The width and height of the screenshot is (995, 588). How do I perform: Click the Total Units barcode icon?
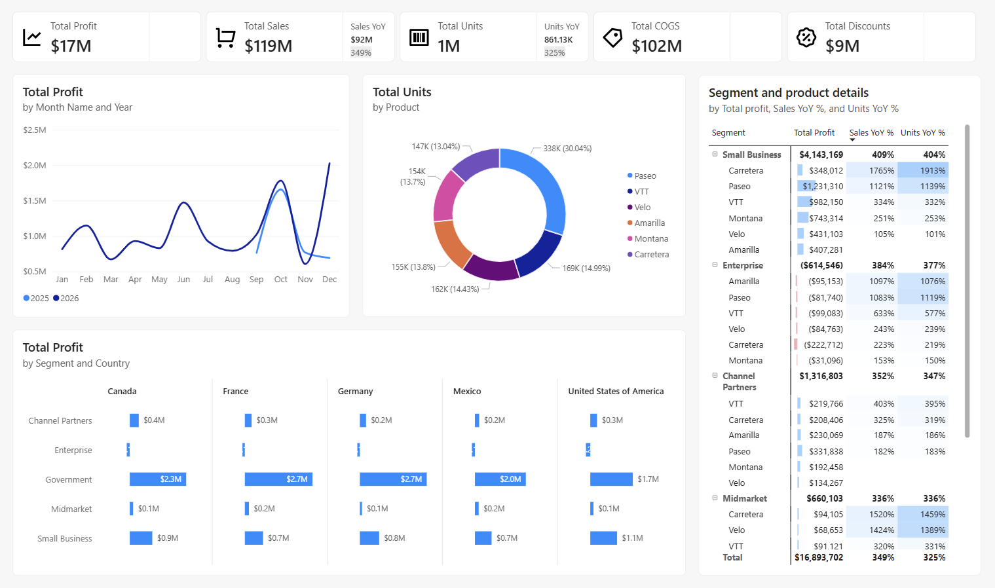[419, 37]
